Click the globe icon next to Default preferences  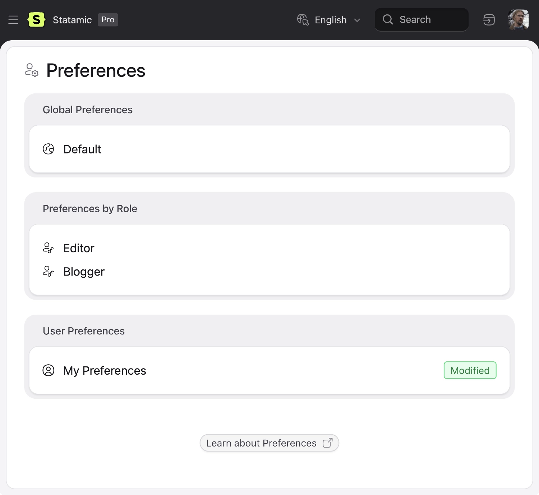point(49,149)
